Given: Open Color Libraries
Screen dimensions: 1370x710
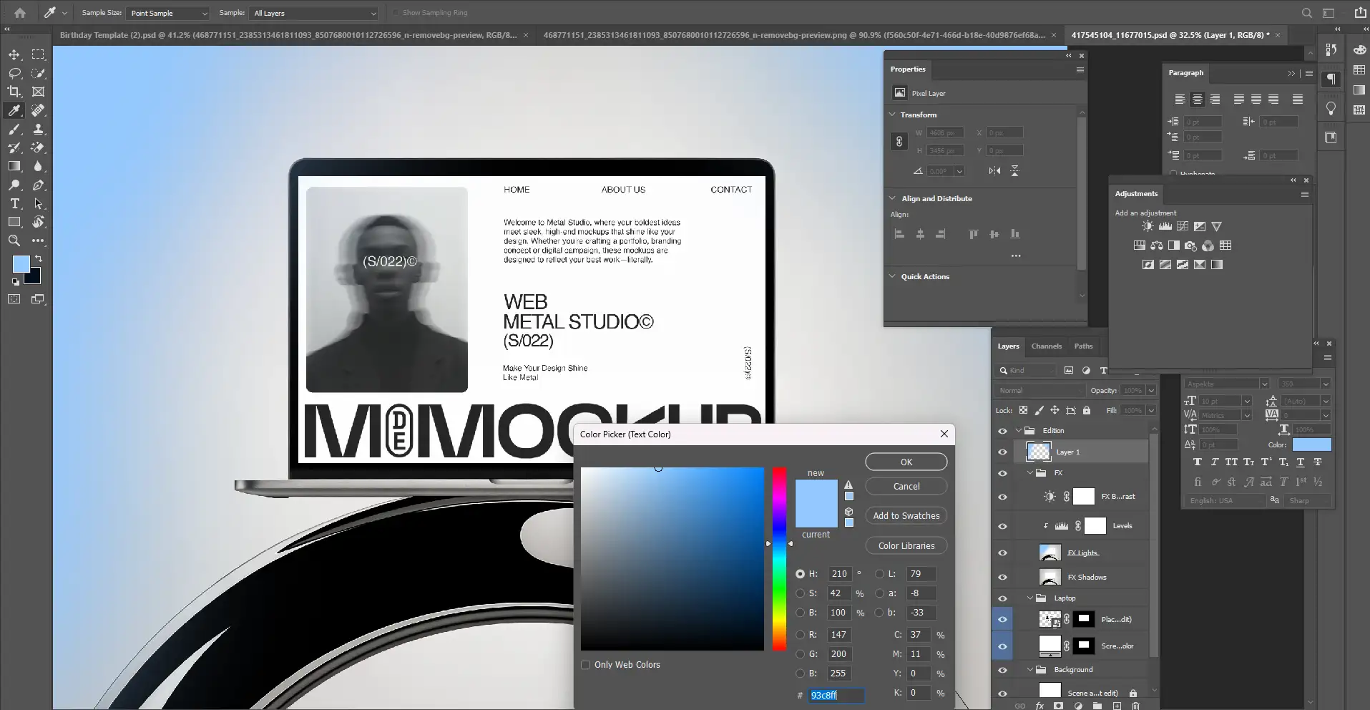Looking at the screenshot, I should point(906,546).
